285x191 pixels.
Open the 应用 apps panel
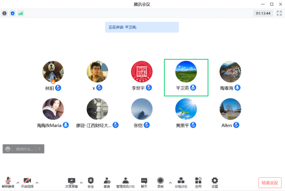(198, 181)
